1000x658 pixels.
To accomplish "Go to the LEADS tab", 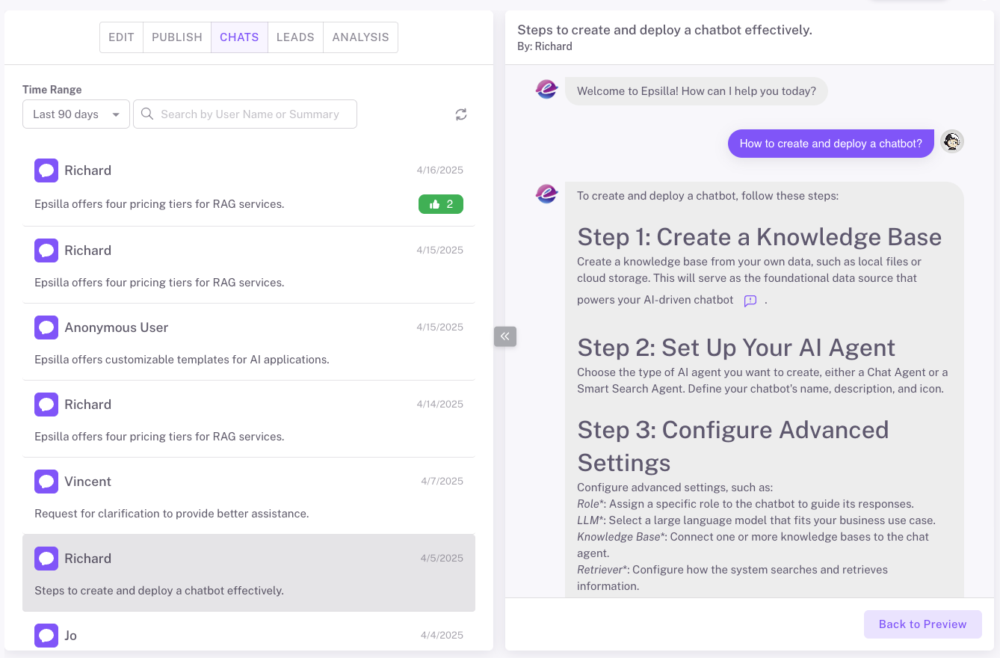I will pos(295,37).
